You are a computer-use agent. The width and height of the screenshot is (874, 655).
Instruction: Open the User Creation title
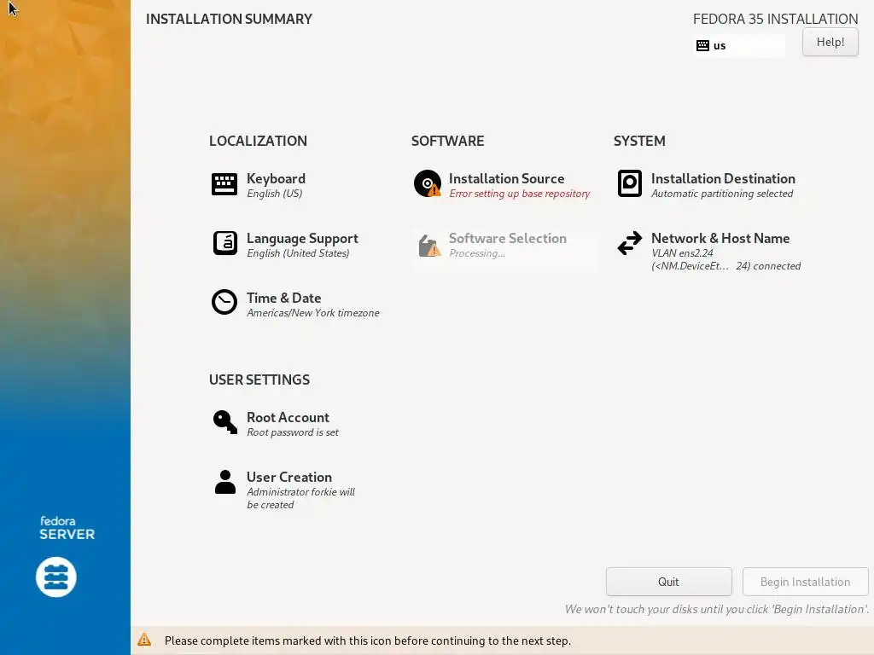click(288, 477)
